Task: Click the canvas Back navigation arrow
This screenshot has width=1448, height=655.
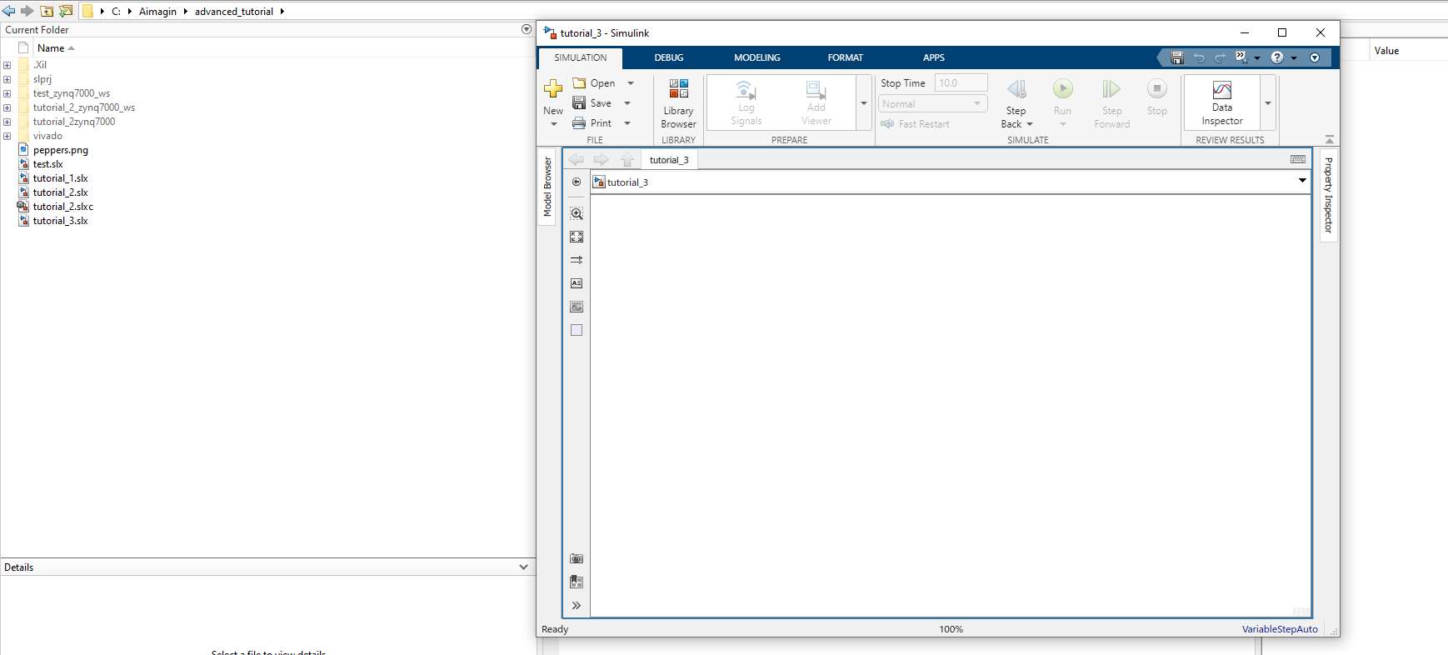Action: [576, 159]
